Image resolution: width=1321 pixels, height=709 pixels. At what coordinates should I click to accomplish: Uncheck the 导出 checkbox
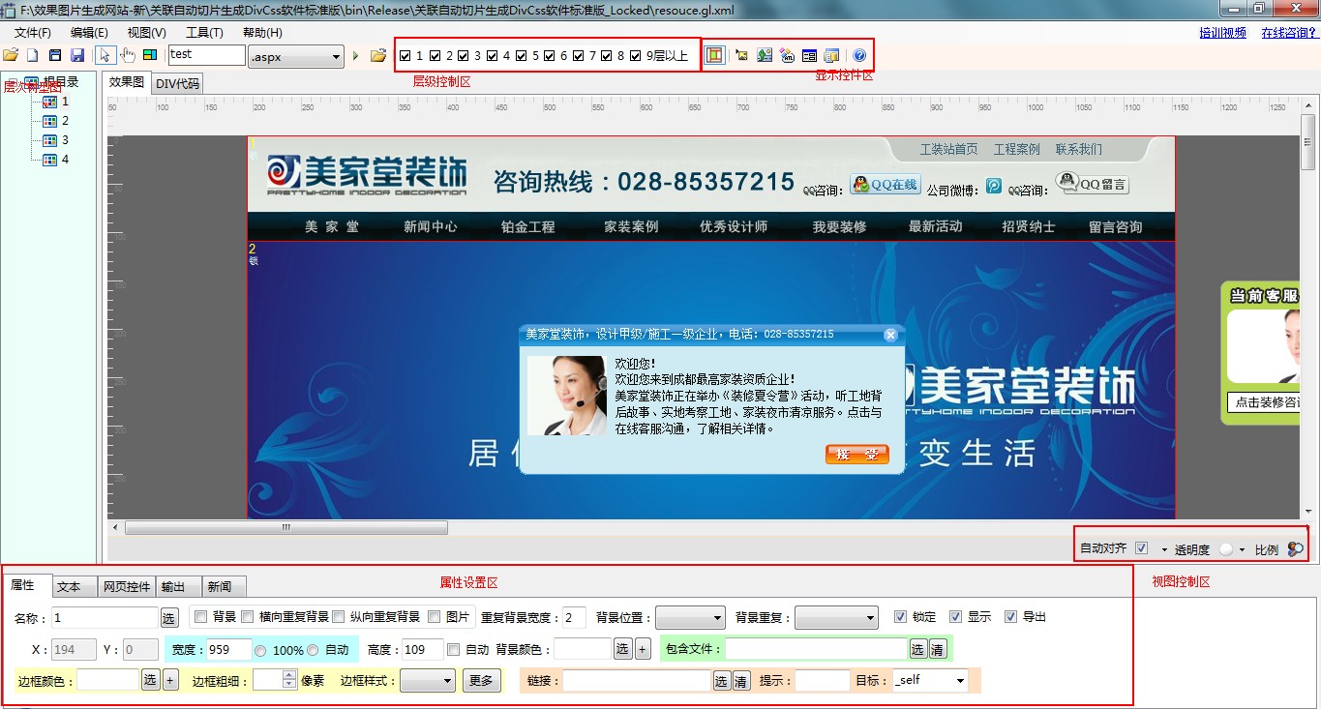click(1011, 616)
